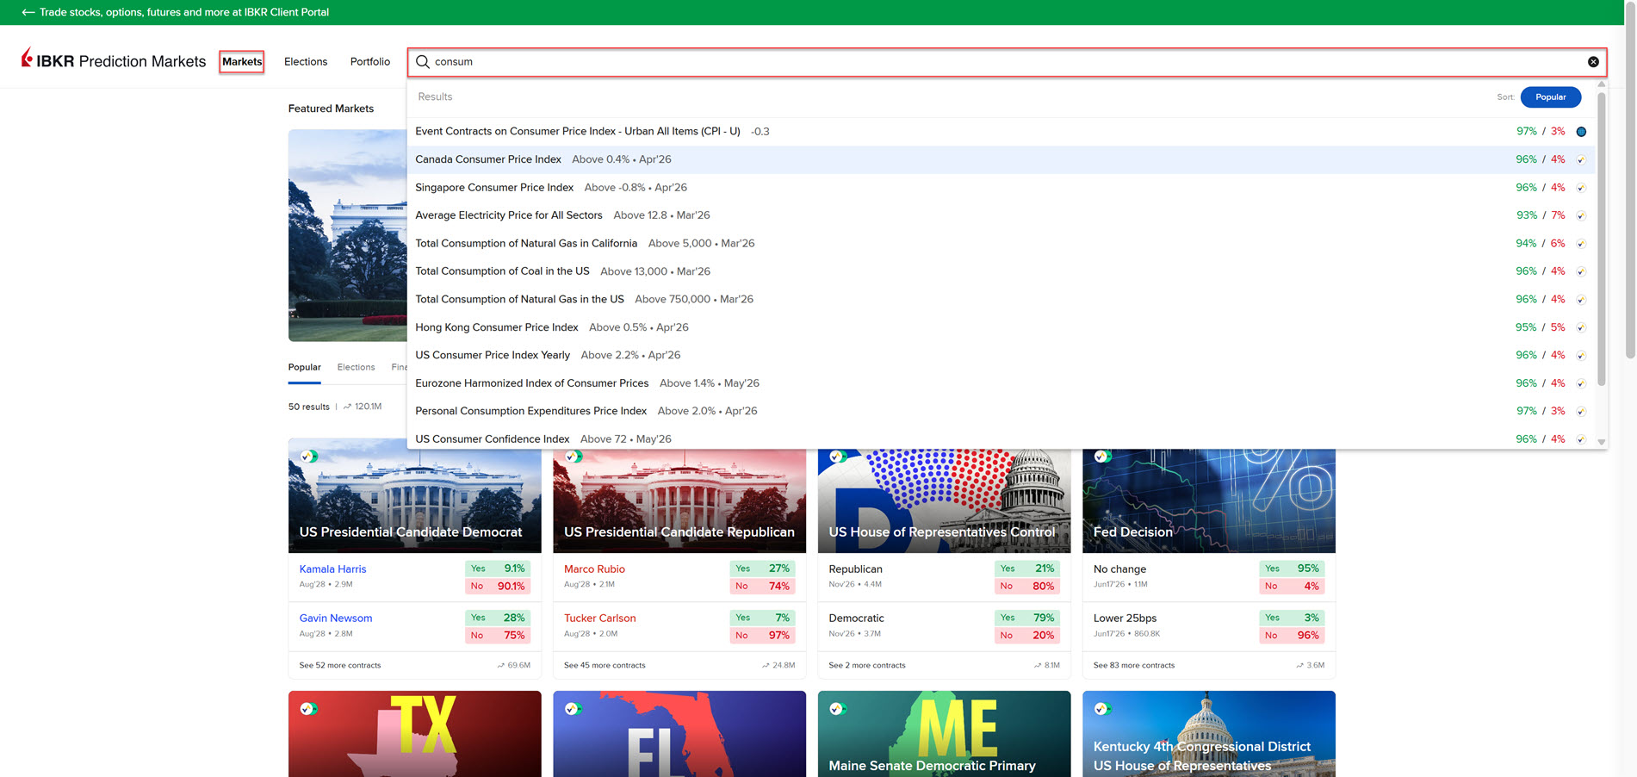The width and height of the screenshot is (1637, 777).
Task: Open Total Consumption of Coal in the US result
Action: (x=1001, y=271)
